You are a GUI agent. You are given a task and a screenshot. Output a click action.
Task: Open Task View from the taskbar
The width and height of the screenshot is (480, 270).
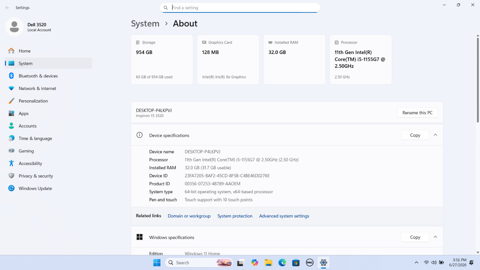click(x=240, y=263)
